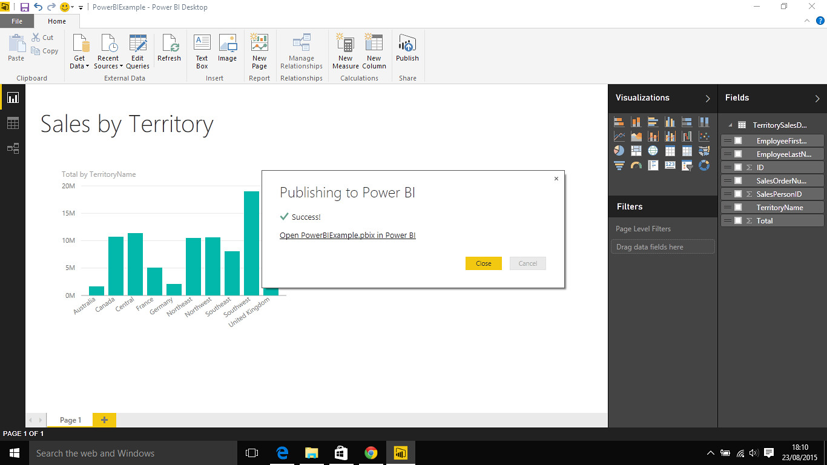Select line and stacked column chart
Viewport: 827px width, 465px height.
[x=653, y=136]
